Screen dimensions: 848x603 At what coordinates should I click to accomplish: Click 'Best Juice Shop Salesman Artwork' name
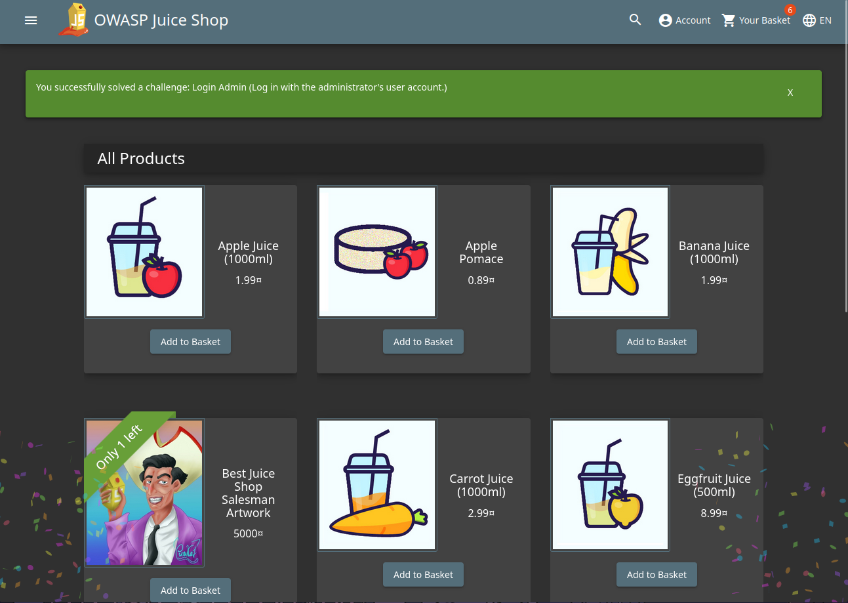click(249, 493)
